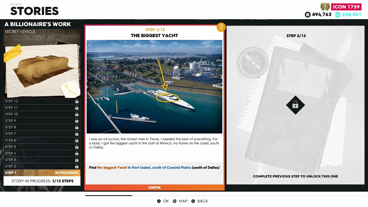Click the MAP button glyph icon
This screenshot has width=368, height=207.
pos(175,201)
